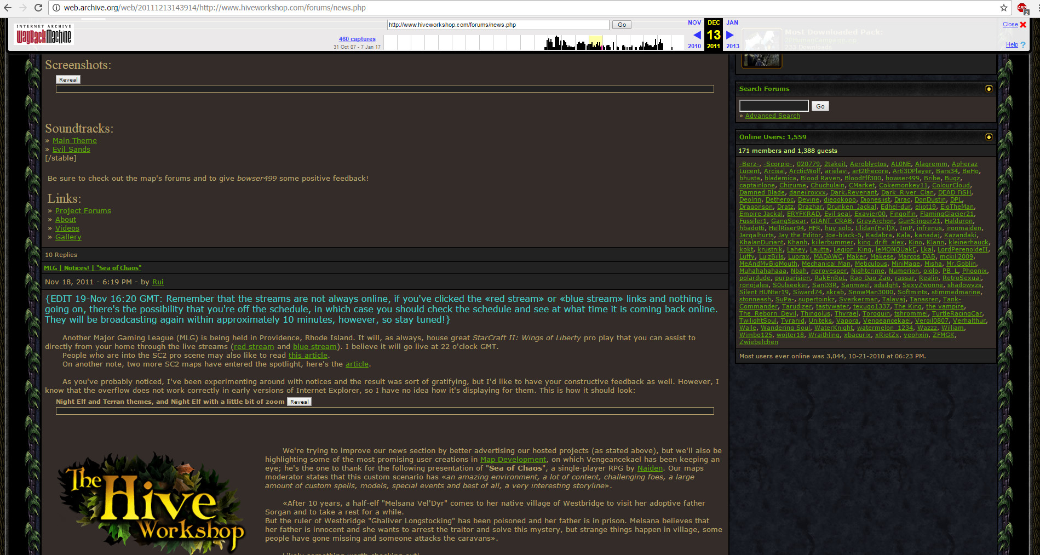Image resolution: width=1040 pixels, height=555 pixels.
Task: Click the browser address bar
Action: pyautogui.click(x=526, y=8)
